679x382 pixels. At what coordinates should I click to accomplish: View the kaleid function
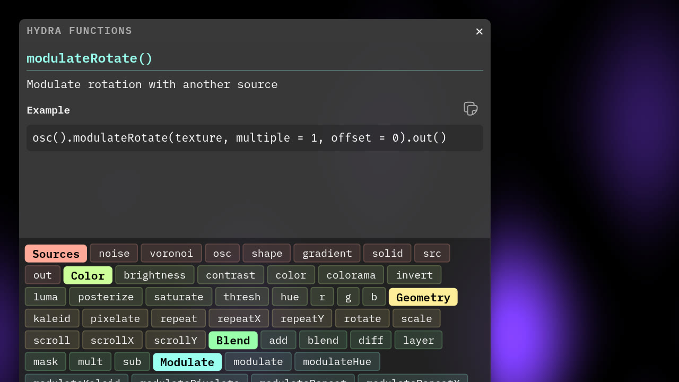(x=52, y=318)
